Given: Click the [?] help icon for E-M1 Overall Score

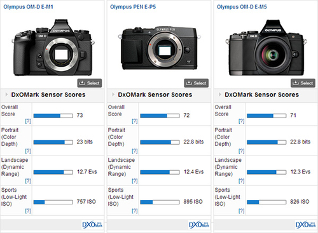Looking at the screenshot, I should click(28, 121).
